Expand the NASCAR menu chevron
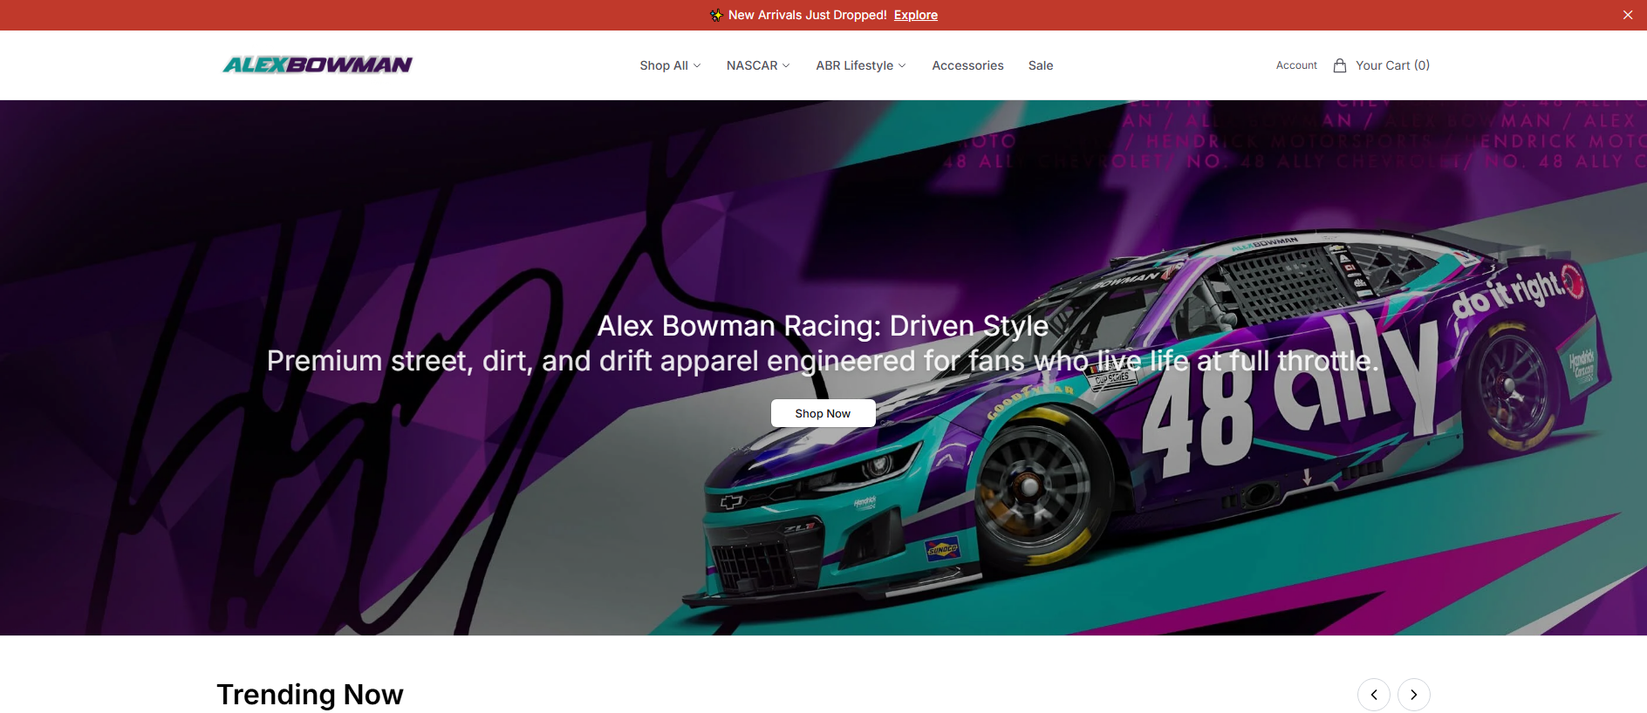 pyautogui.click(x=786, y=65)
